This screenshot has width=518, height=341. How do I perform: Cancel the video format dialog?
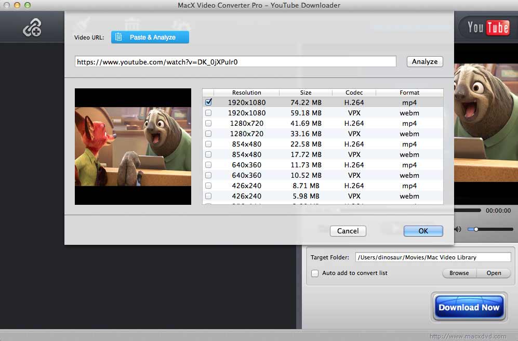click(x=348, y=231)
